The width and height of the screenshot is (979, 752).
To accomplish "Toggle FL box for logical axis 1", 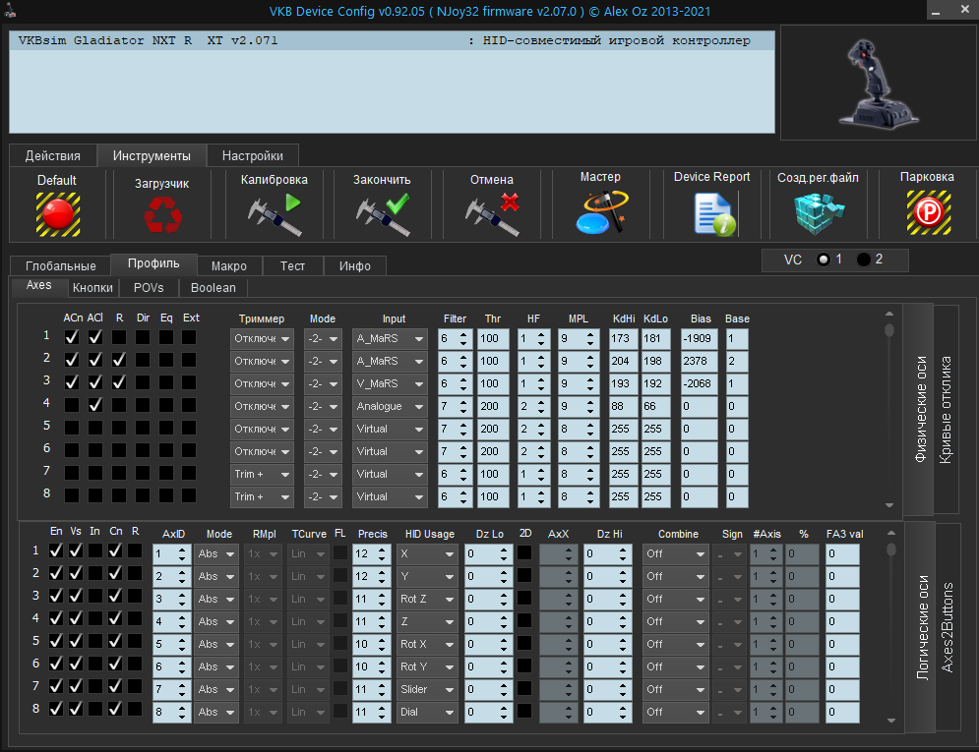I will coord(340,552).
